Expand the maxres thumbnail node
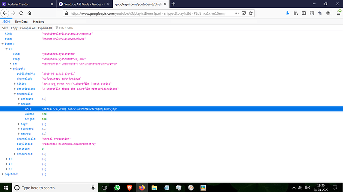This screenshot has width=343, height=192. pyautogui.click(x=19, y=134)
